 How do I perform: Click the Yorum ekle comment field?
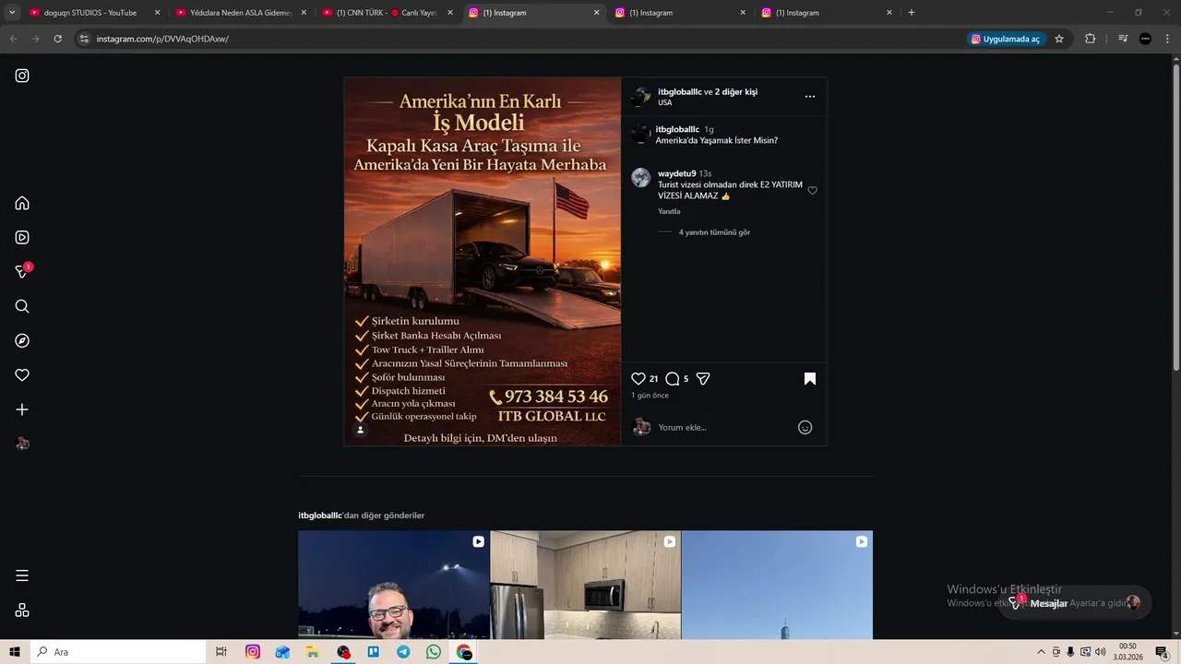pyautogui.click(x=724, y=427)
